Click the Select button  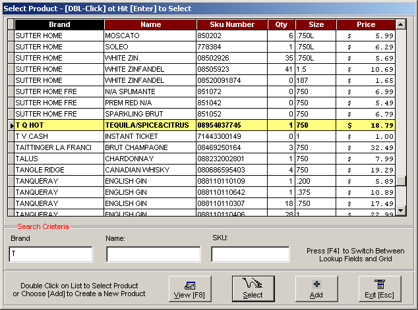coord(253,289)
